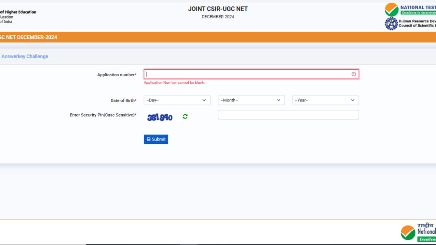This screenshot has height=245, width=436.
Task: Click the JOINT CSIR-UGC NET page heading
Action: tap(218, 9)
